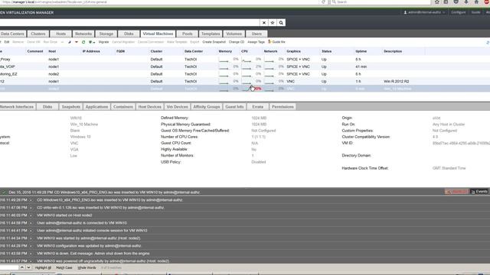Sort by the Uptime column header
This screenshot has width=490, height=275.
tap(361, 51)
